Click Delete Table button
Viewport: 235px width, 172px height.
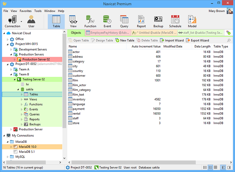pos(147,41)
